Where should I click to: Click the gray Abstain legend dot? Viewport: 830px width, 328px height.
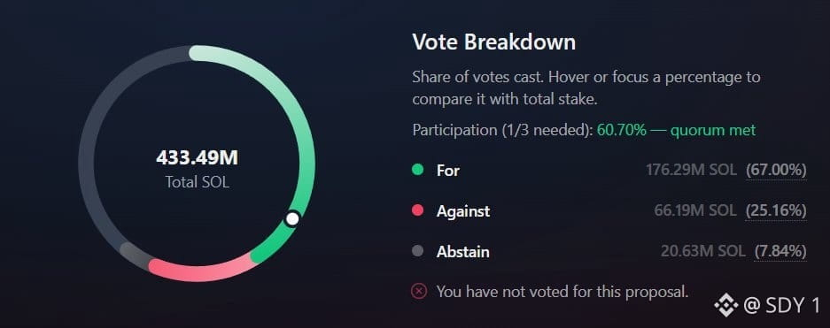(418, 251)
